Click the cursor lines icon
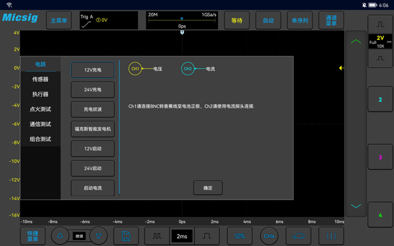Image resolution: width=394 pixels, height=246 pixels. [x=331, y=236]
